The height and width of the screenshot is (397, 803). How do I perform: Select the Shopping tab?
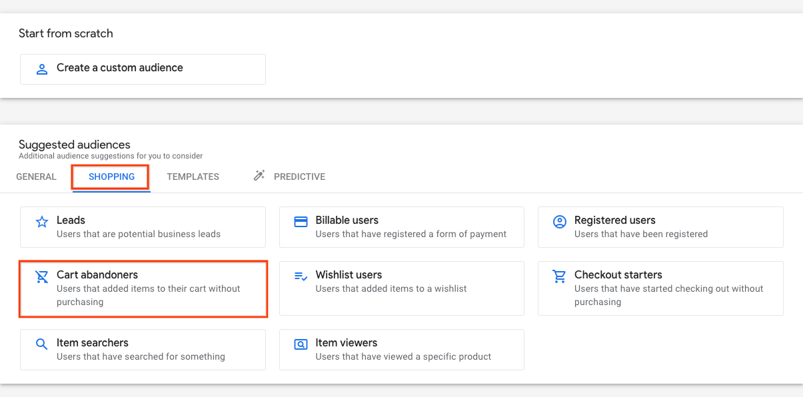tap(112, 177)
